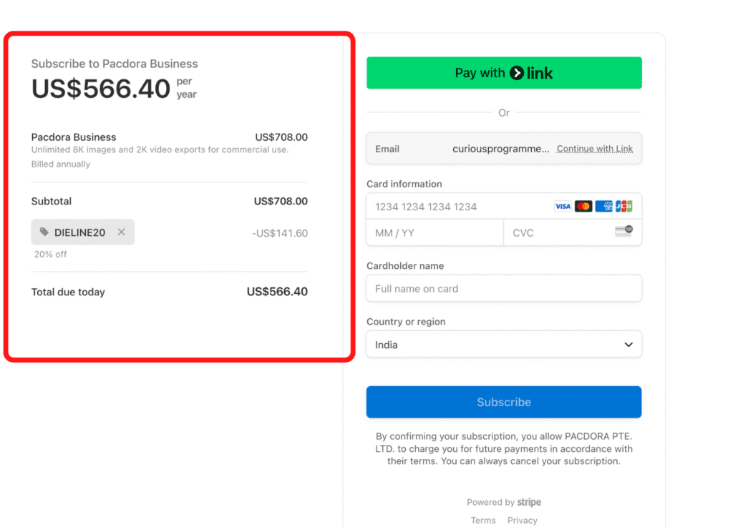
Task: Click the JCB card logo
Action: [x=624, y=207]
